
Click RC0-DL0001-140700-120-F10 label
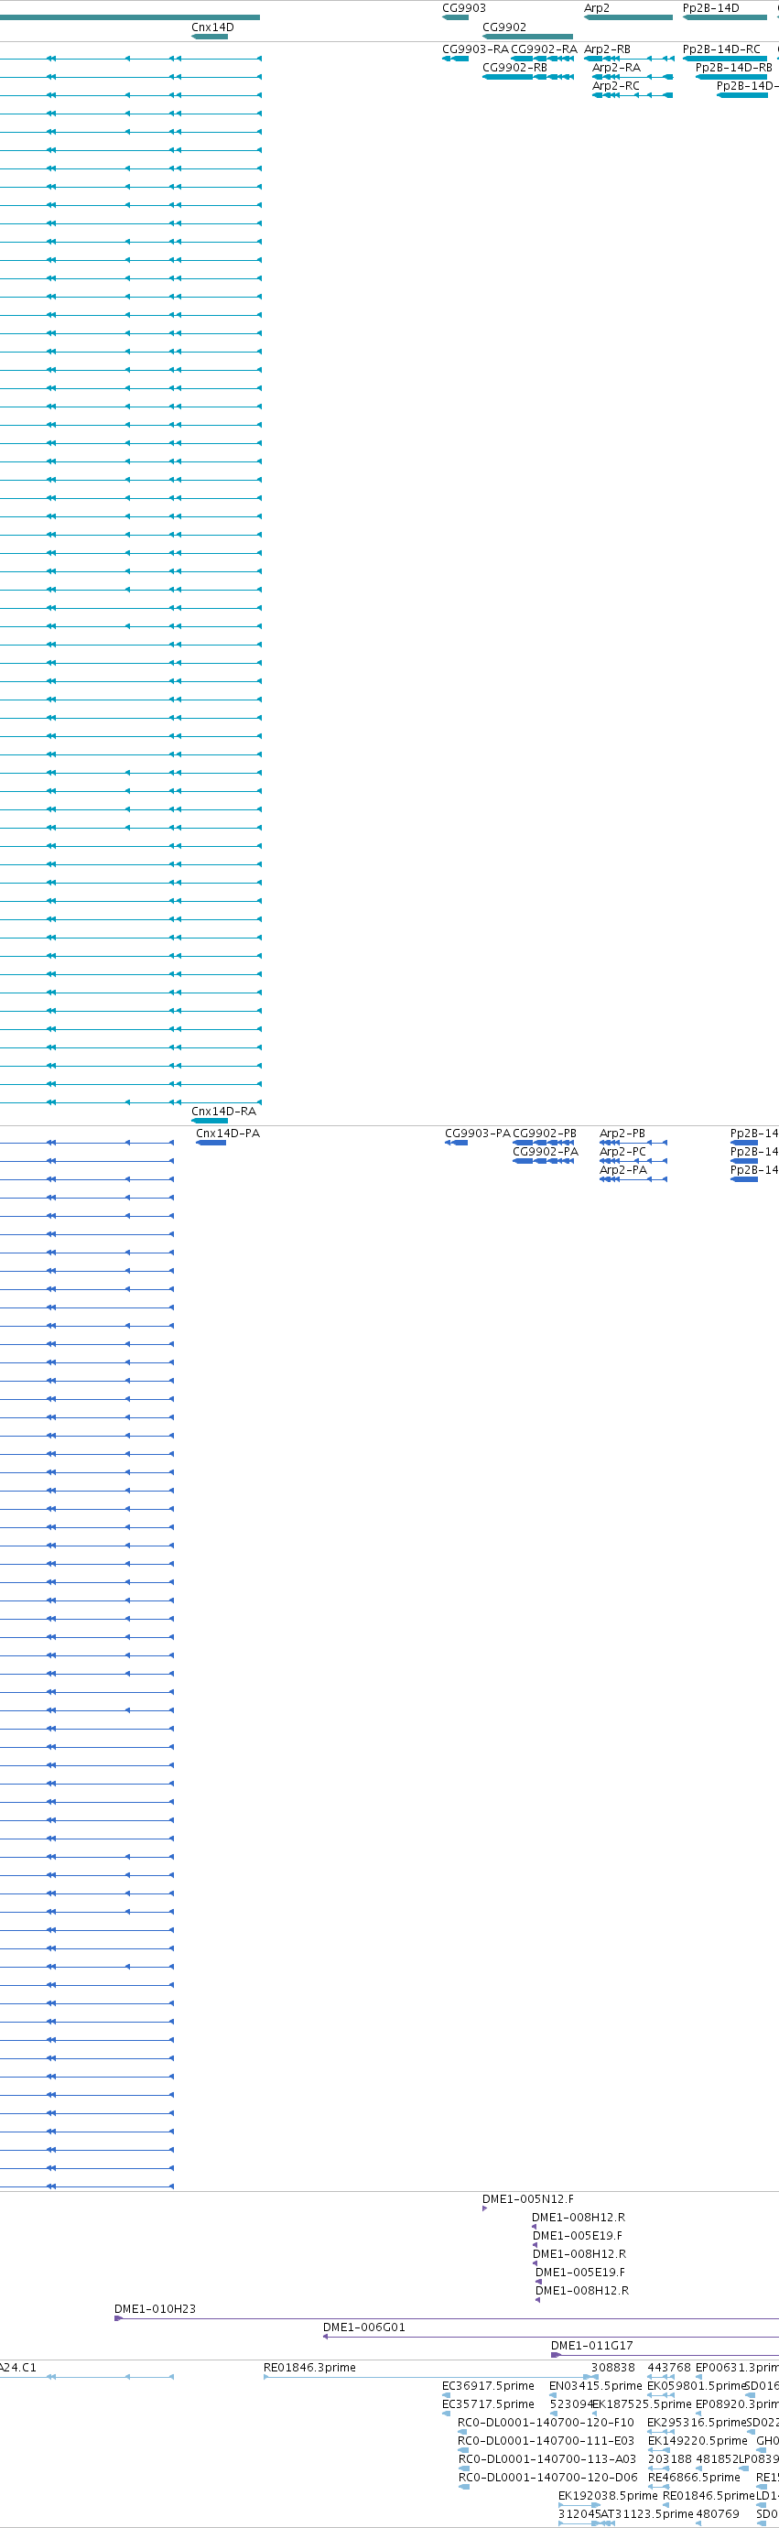(546, 2423)
